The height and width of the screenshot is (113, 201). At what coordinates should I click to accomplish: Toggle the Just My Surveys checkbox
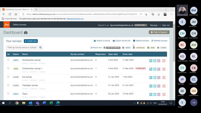point(105,48)
